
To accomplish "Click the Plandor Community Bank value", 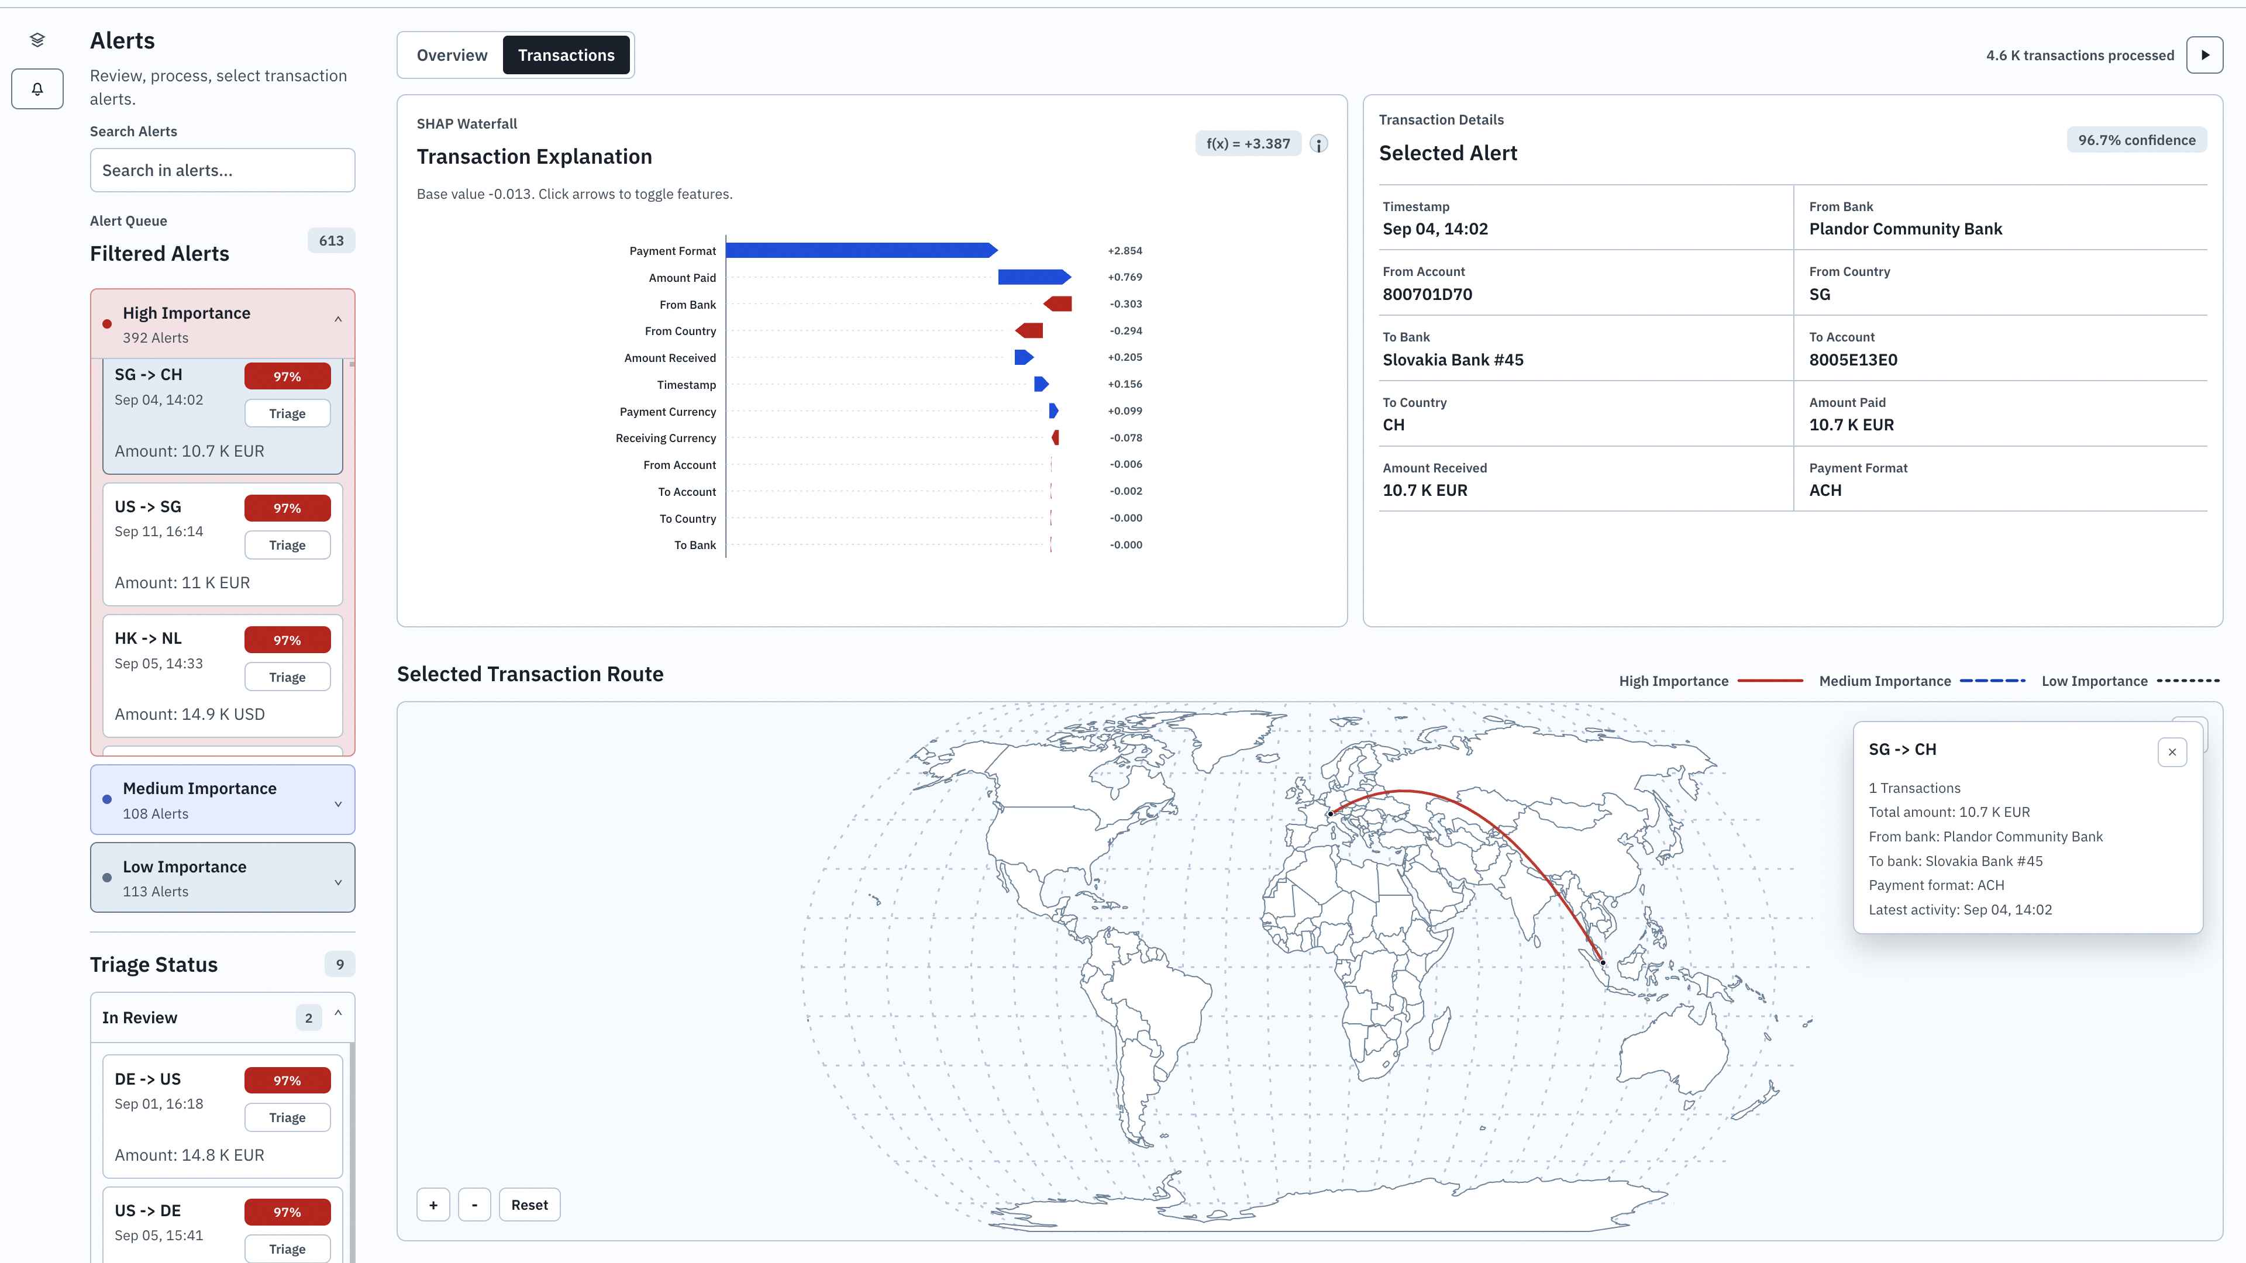I will point(1905,229).
